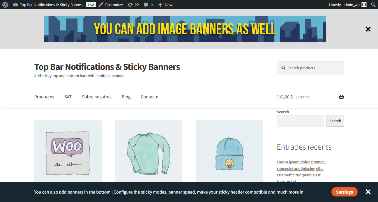
Task: Open the comments bubble with 0 comments
Action: [x=148, y=5]
